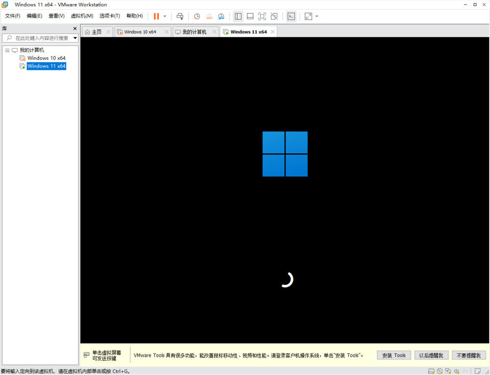Viewport: 490px width, 375px height.
Task: Toggle the VM thumbnail bar
Action: pyautogui.click(x=249, y=16)
